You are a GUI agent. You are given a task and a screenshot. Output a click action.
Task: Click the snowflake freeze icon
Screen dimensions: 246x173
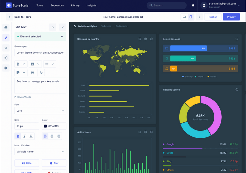click(x=33, y=73)
